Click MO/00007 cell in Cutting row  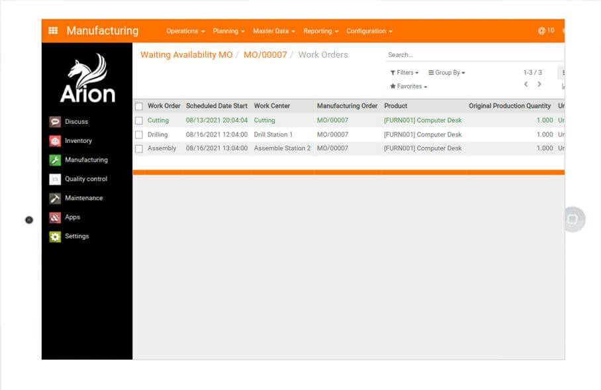click(x=332, y=121)
